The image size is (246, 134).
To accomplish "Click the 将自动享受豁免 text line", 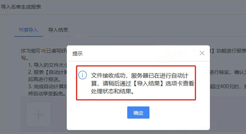I will [x=47, y=94].
